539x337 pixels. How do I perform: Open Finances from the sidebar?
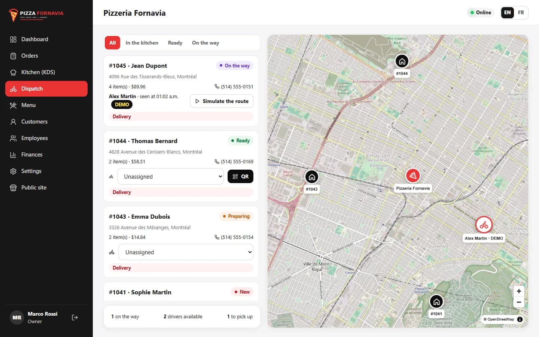46,155
